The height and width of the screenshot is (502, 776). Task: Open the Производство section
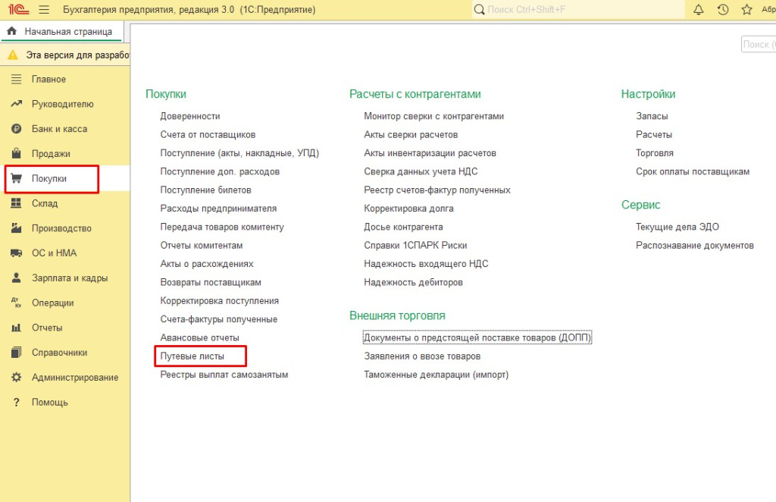tap(62, 228)
